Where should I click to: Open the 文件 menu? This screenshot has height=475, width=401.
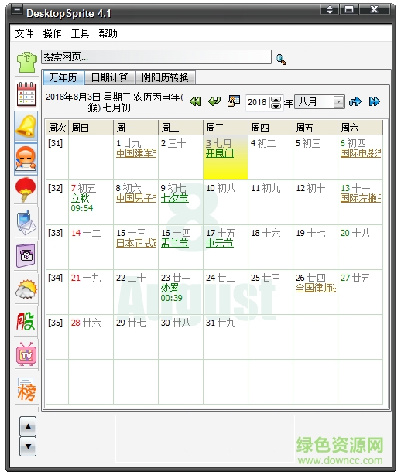24,33
